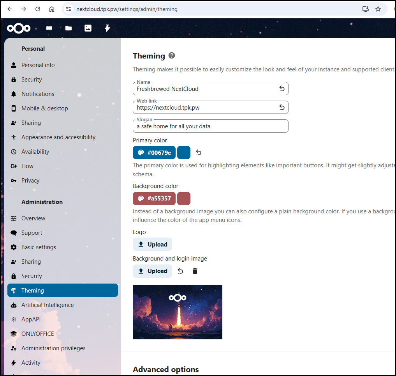
Task: Click the rocket background image preview
Action: click(178, 312)
